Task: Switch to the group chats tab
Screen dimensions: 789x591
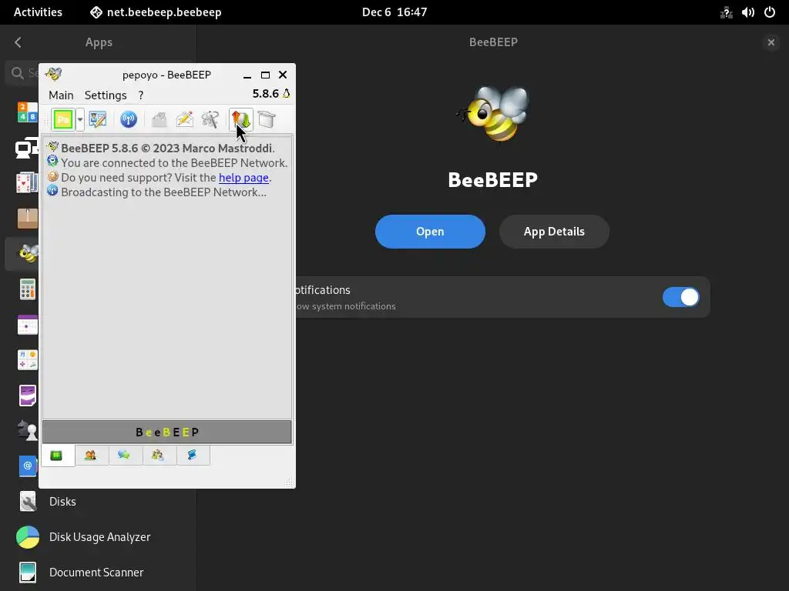Action: 159,456
